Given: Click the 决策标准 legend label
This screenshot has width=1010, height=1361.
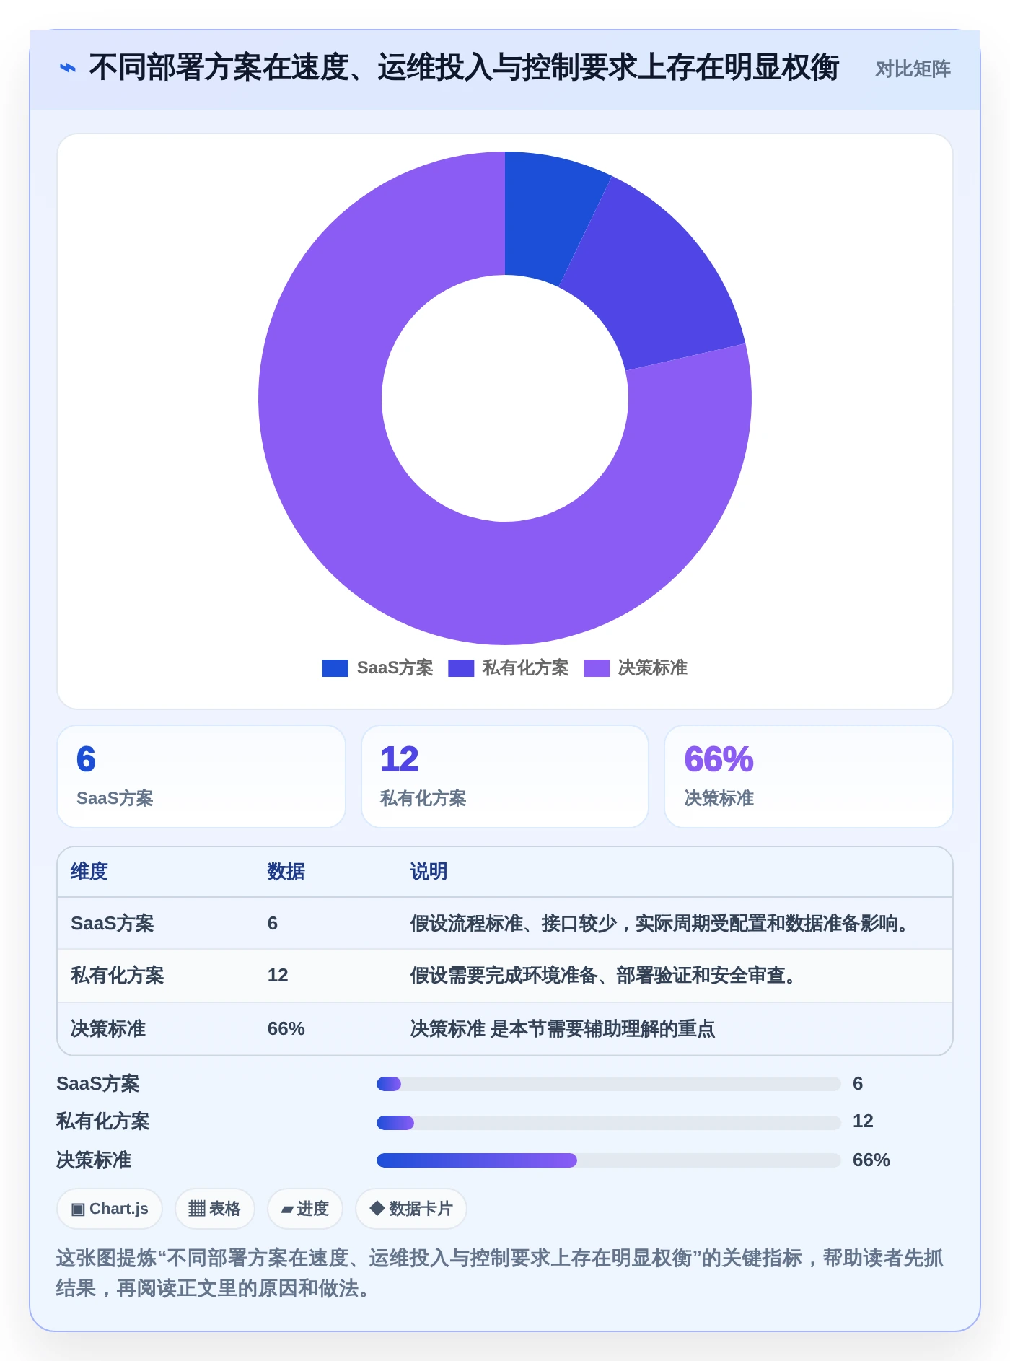Looking at the screenshot, I should click(x=652, y=668).
